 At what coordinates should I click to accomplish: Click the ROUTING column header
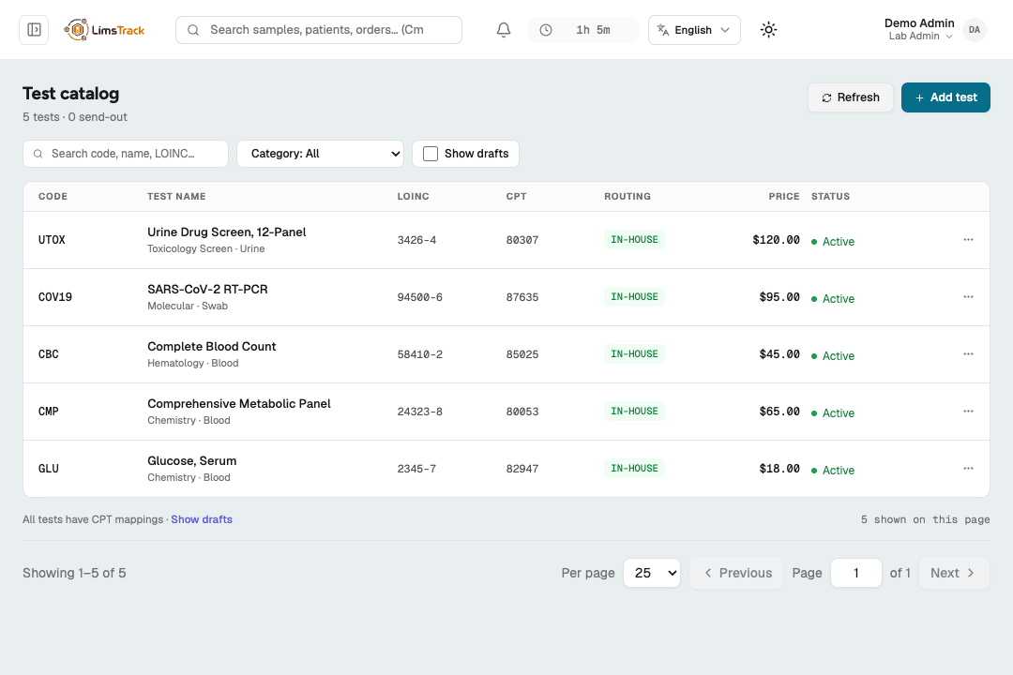627,196
